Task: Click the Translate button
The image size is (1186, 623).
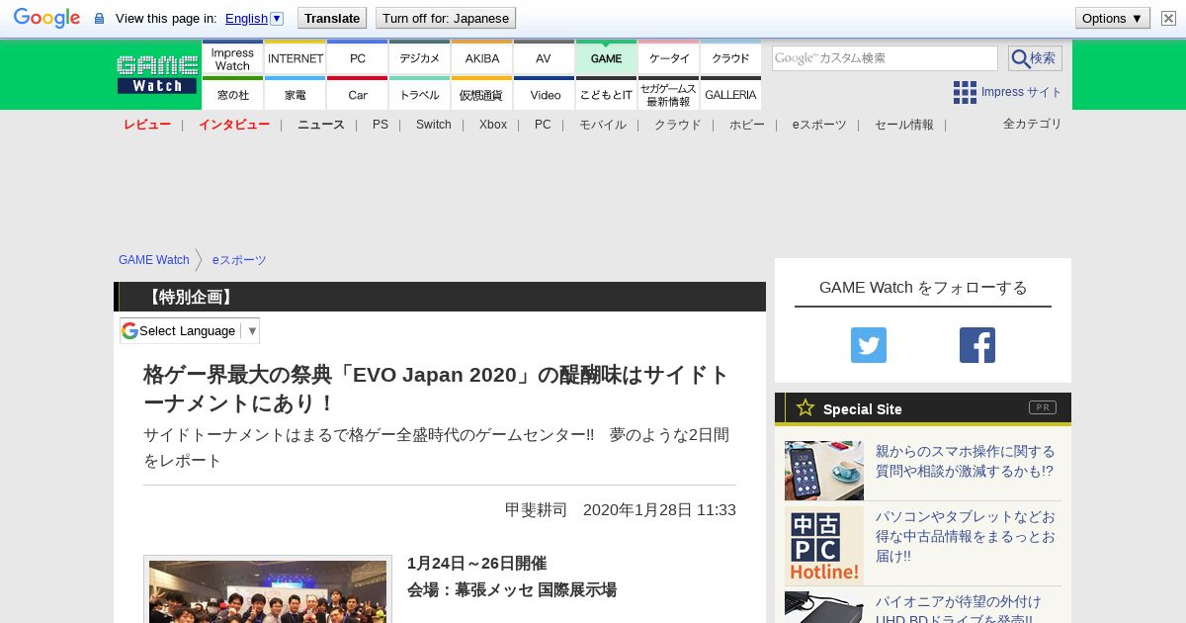Action: (x=332, y=18)
